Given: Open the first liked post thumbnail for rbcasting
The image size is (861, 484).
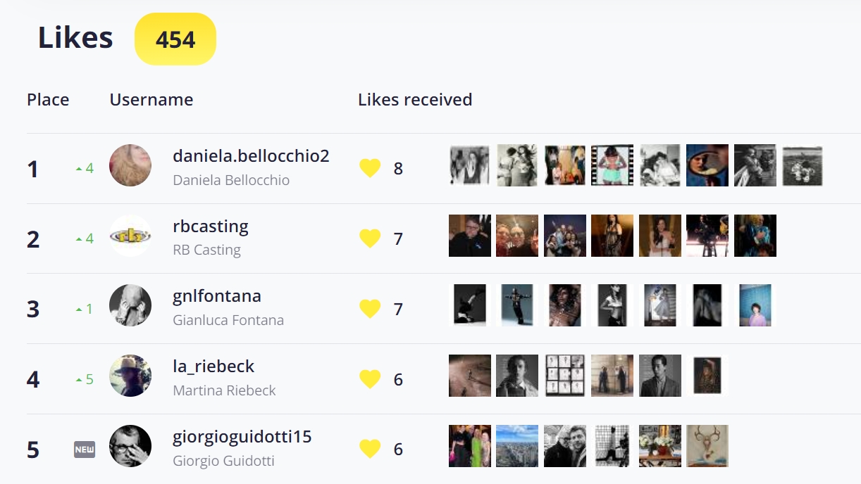Looking at the screenshot, I should pyautogui.click(x=470, y=236).
